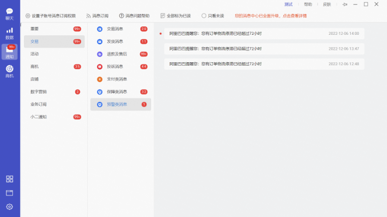The height and width of the screenshot is (217, 387).
Task: Click the 消息问题帮助 label
Action: [x=137, y=16]
